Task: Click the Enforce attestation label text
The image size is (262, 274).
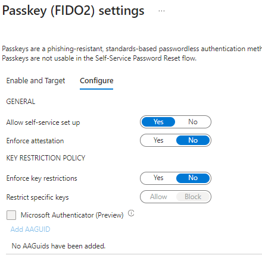Action: click(x=35, y=141)
